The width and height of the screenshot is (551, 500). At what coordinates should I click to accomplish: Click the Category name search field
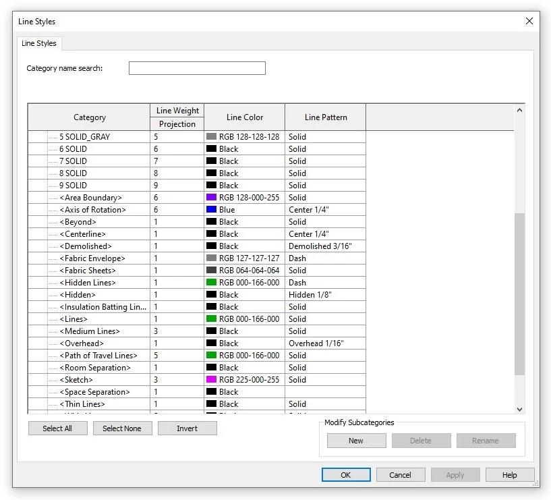(x=196, y=67)
